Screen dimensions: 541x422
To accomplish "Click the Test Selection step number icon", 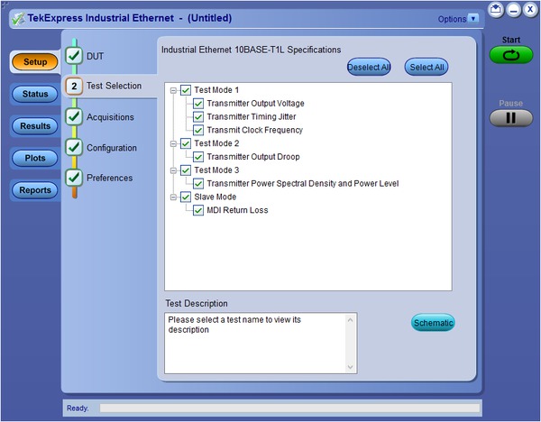I will click(x=74, y=87).
